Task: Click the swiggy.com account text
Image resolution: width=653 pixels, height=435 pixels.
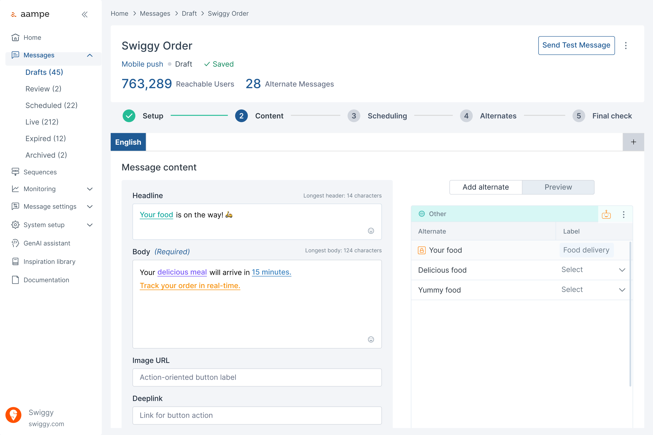Action: click(x=46, y=424)
